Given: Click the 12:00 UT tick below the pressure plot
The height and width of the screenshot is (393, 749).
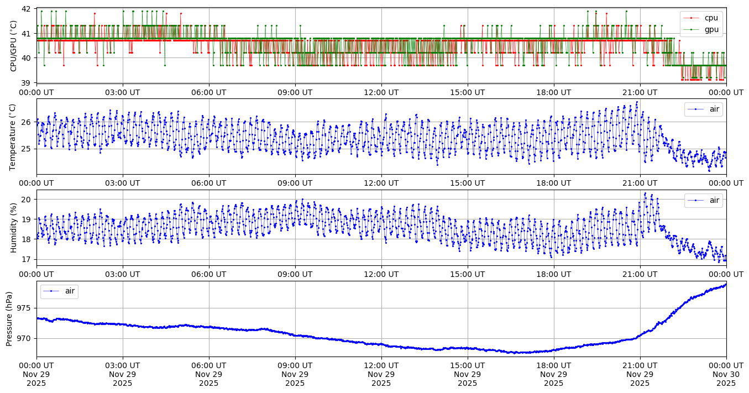Looking at the screenshot, I should point(381,365).
